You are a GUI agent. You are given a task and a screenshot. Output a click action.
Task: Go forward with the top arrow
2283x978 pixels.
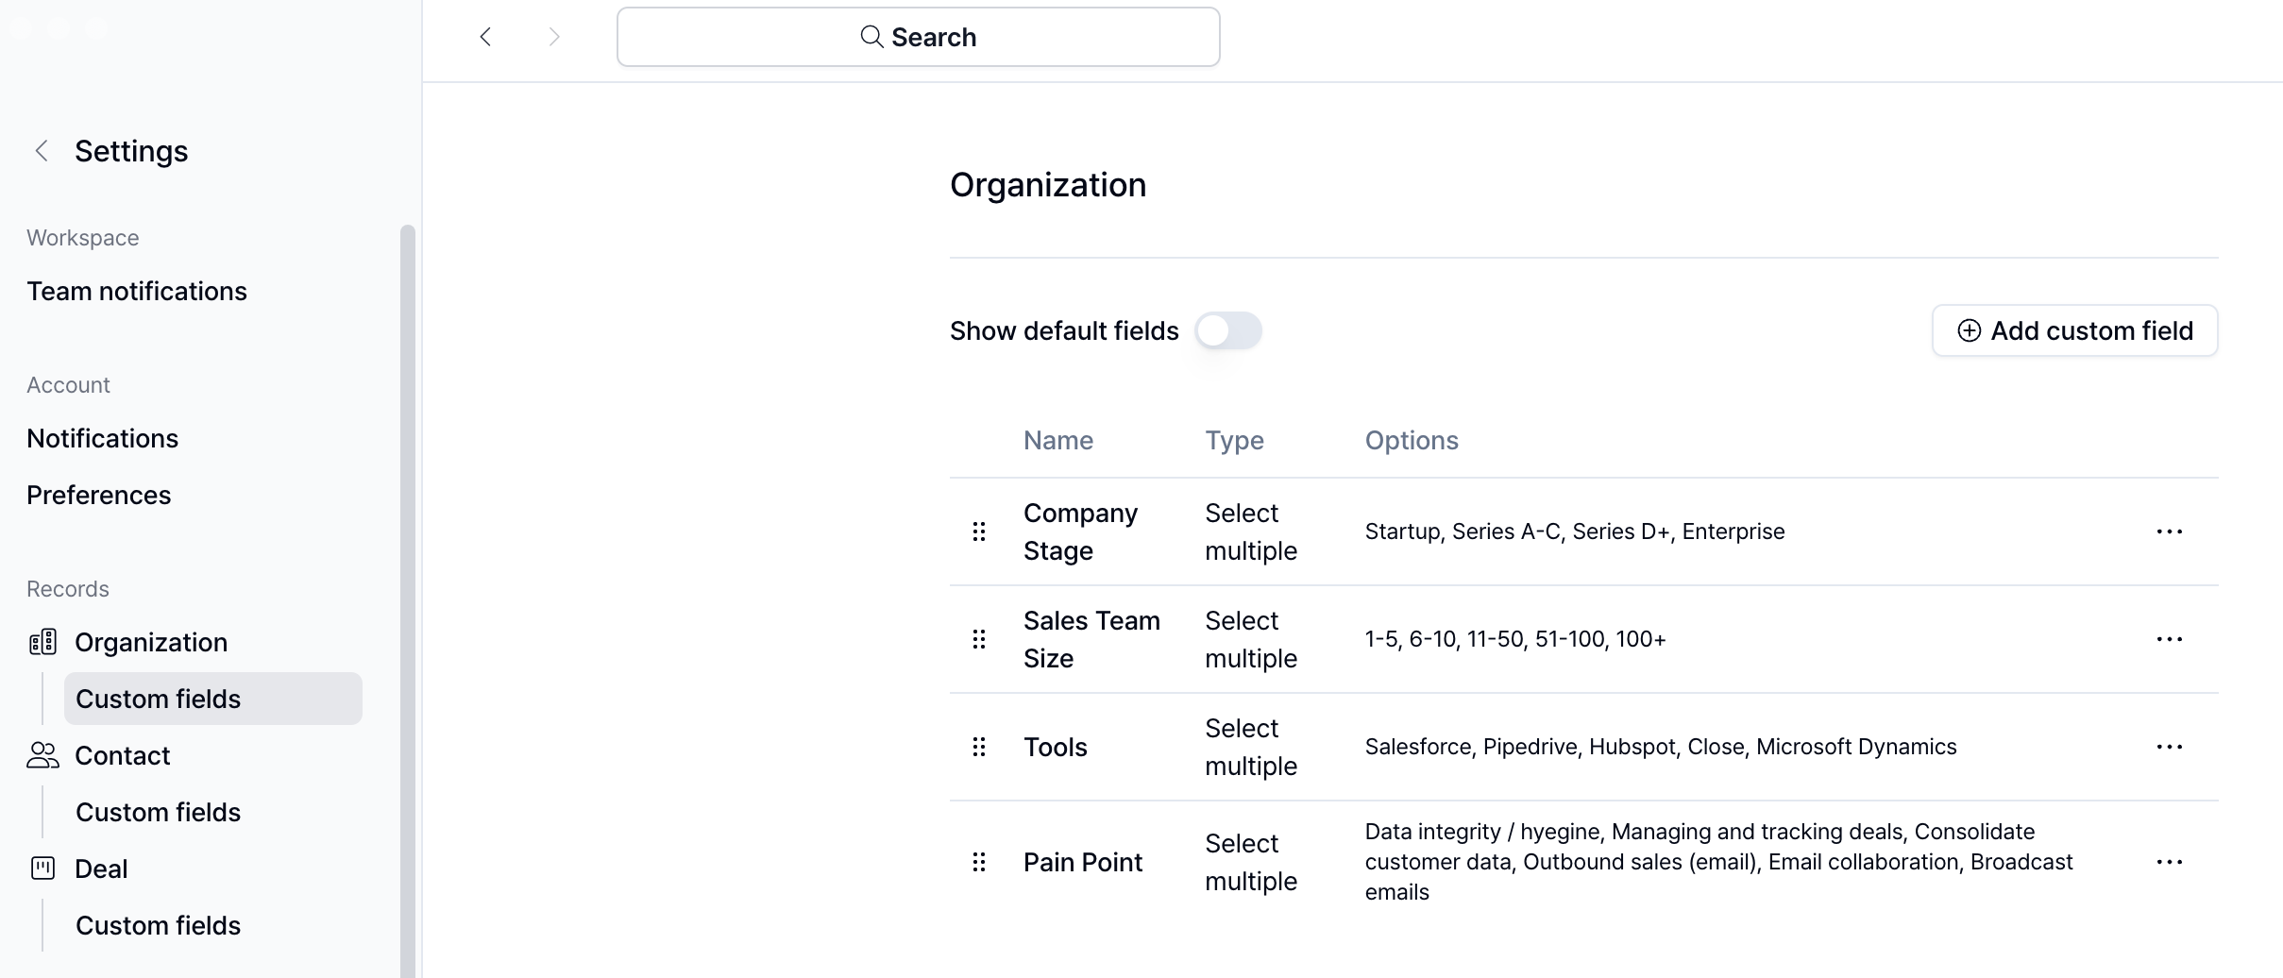tap(554, 37)
